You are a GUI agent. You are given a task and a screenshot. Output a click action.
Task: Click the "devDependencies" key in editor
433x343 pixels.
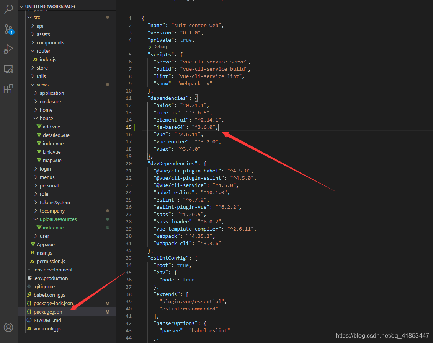(172, 164)
